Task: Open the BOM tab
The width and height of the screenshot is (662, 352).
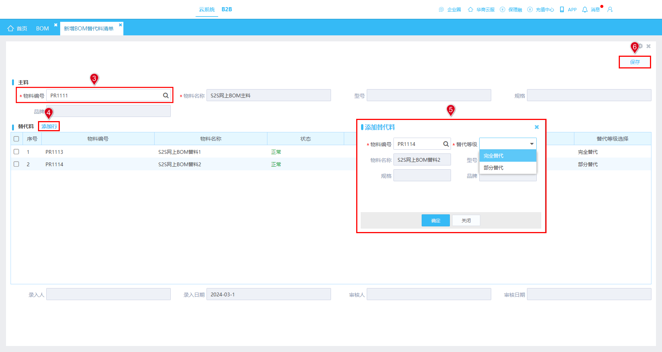Action: [x=43, y=29]
